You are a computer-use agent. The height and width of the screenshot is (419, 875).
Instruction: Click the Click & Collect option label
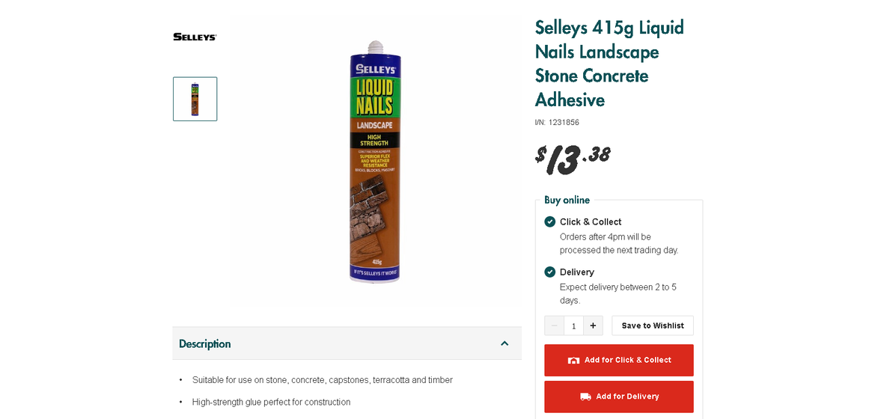click(591, 221)
